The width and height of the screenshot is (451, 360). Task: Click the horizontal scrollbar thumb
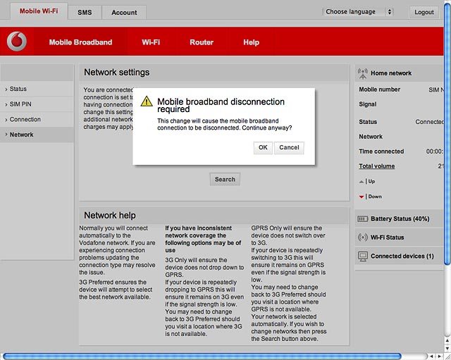[202, 356]
